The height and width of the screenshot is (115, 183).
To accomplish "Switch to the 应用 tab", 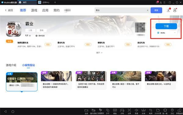I will point(45,10).
